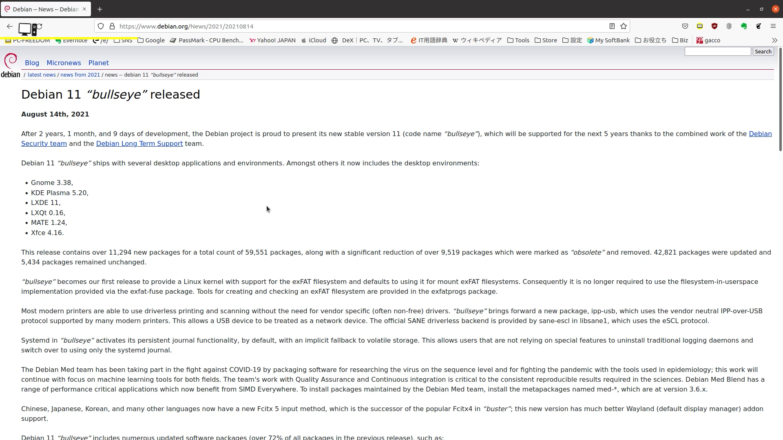Open the Planet navigation item
The height and width of the screenshot is (440, 783).
(x=99, y=63)
